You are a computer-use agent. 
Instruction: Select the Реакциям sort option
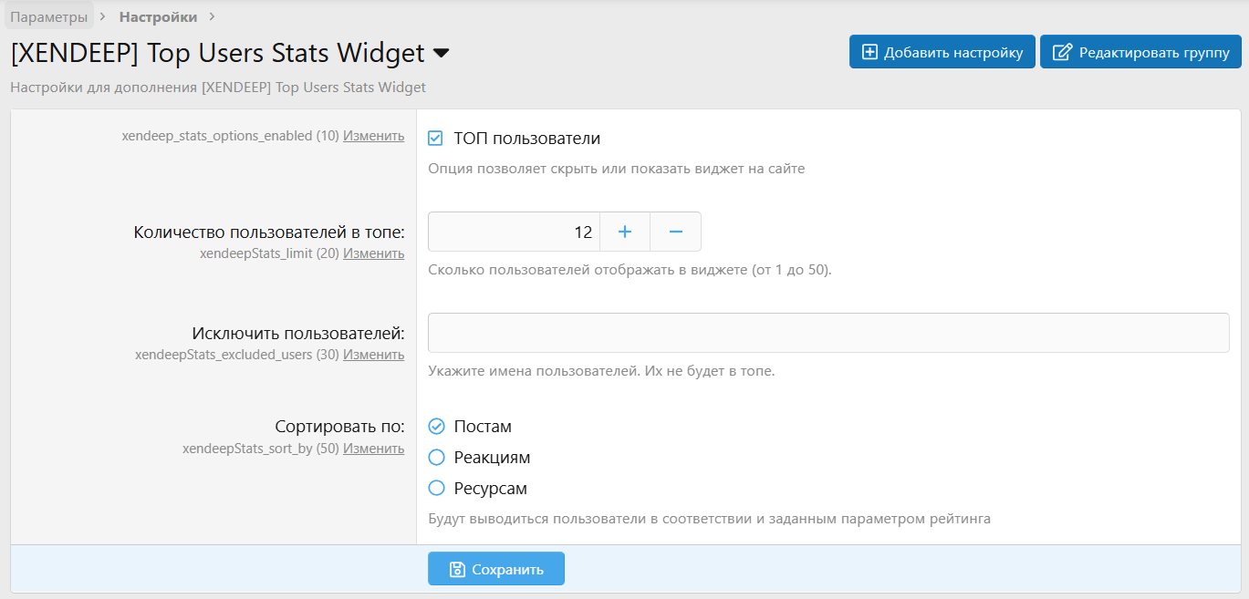click(x=437, y=458)
